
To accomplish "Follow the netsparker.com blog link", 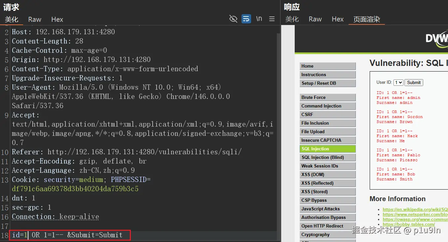I will pos(415,214).
